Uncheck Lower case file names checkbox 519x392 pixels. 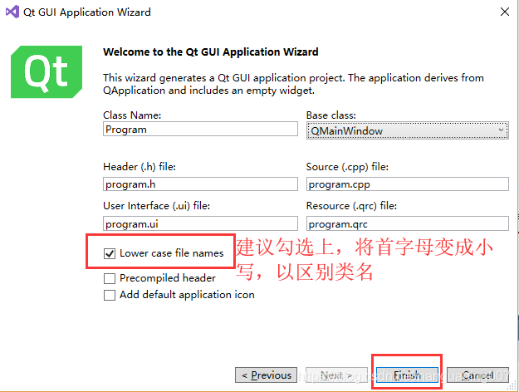[110, 253]
